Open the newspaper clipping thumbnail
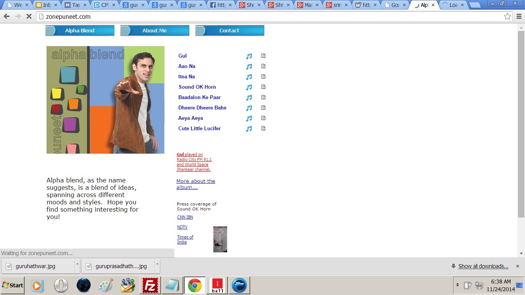 tap(220, 239)
